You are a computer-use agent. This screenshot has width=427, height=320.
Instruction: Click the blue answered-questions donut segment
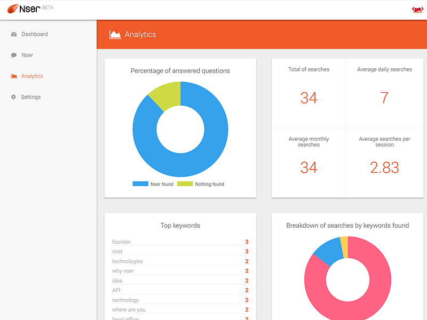pos(207,153)
